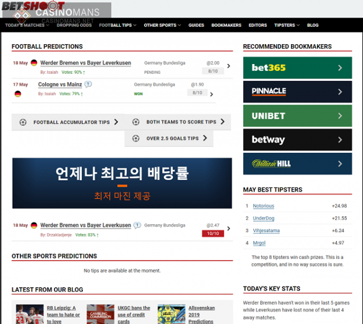Open the Cologne vs Mainz prediction link

60,85
